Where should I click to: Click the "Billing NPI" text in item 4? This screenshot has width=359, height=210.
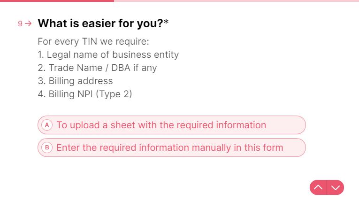pos(71,94)
